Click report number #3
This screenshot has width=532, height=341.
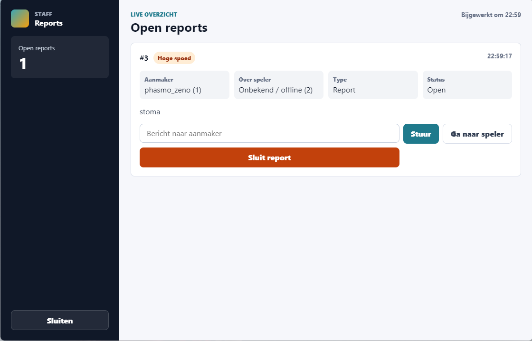tap(144, 58)
